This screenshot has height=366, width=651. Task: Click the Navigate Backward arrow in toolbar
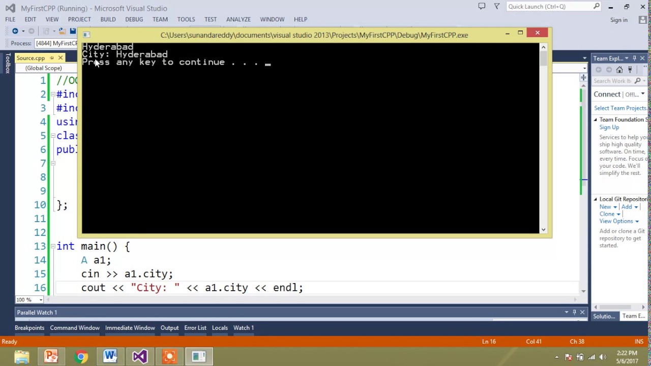15,31
